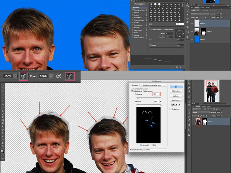The width and height of the screenshot is (231, 173).
Task: Select the add-to-sample eyedropper with plus
Action: point(176,105)
